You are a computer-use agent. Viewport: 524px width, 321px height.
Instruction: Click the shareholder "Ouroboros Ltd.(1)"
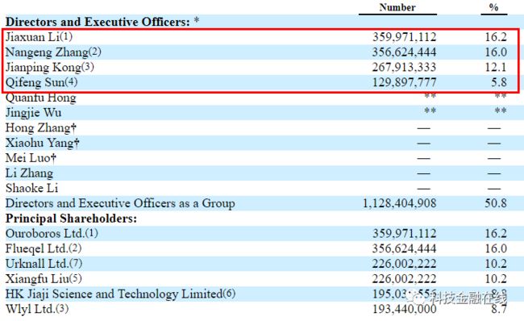(x=52, y=233)
